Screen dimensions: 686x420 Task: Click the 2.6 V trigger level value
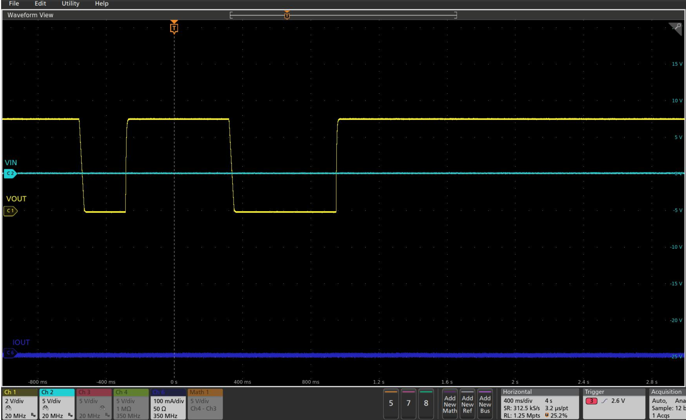618,401
